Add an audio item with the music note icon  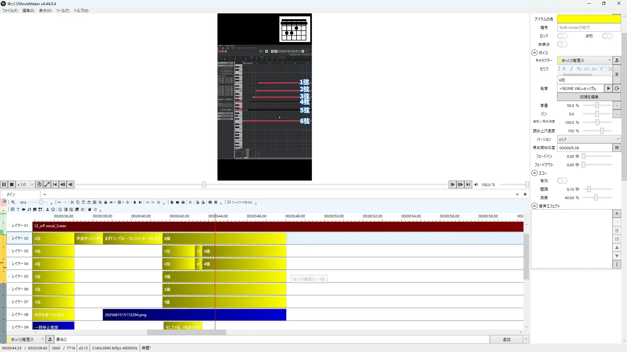(29, 210)
